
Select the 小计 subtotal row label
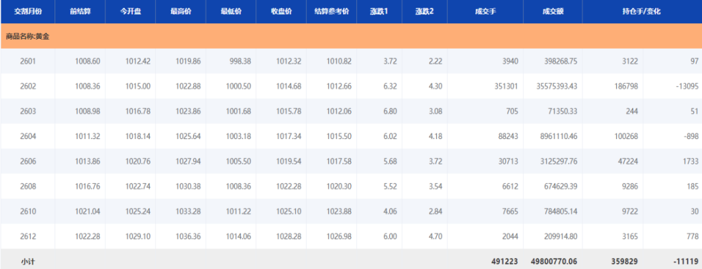pos(28,261)
